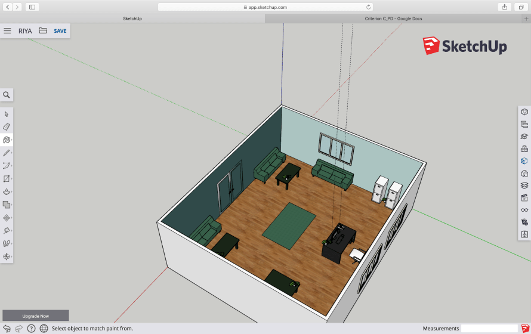Image resolution: width=531 pixels, height=334 pixels.
Task: Pick the Eraser tool
Action: pyautogui.click(x=7, y=127)
